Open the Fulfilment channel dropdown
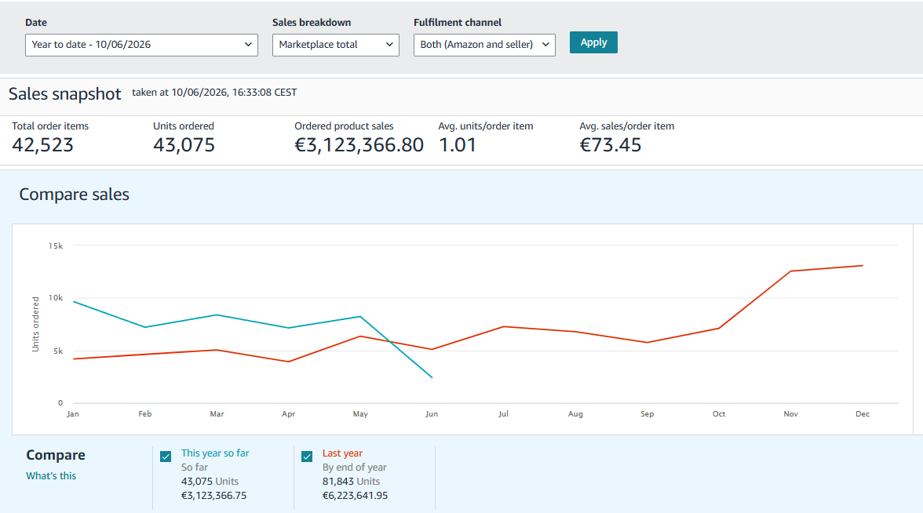Image resolution: width=923 pixels, height=513 pixels. pyautogui.click(x=484, y=45)
